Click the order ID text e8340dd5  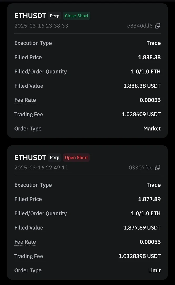pyautogui.click(x=140, y=26)
